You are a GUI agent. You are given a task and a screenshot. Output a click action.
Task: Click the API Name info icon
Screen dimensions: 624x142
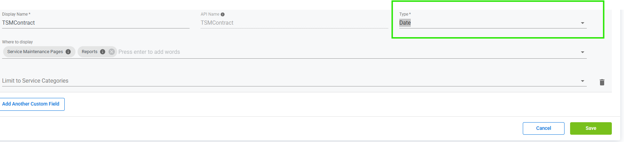click(223, 14)
